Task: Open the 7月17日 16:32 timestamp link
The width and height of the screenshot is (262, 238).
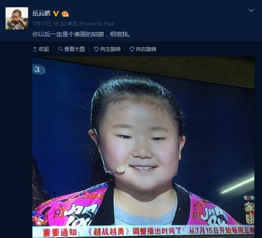Action: tap(49, 24)
